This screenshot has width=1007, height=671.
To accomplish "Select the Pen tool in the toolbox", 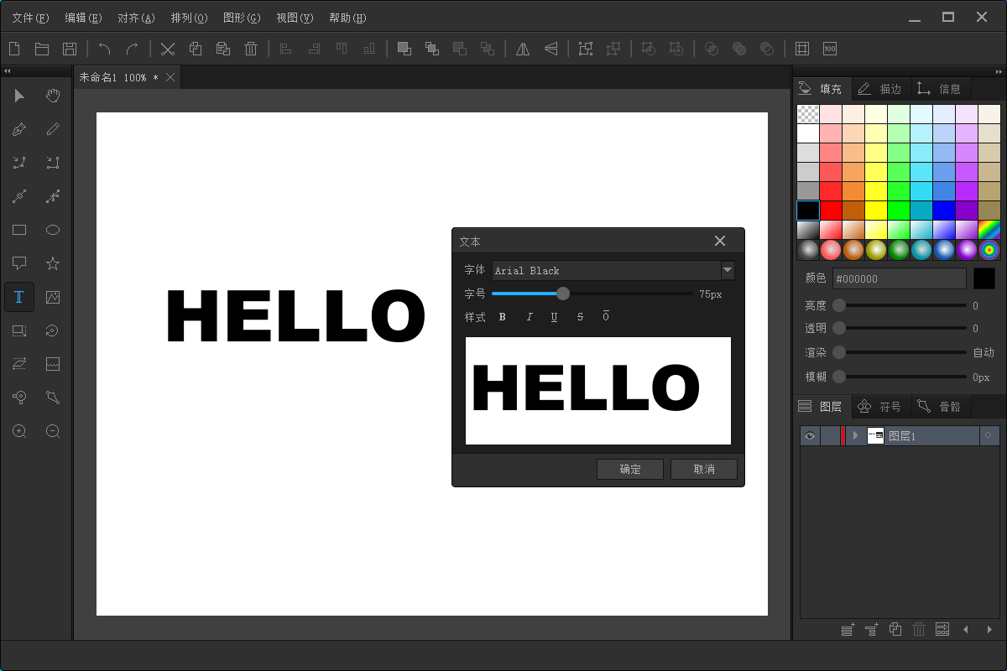I will coord(19,129).
